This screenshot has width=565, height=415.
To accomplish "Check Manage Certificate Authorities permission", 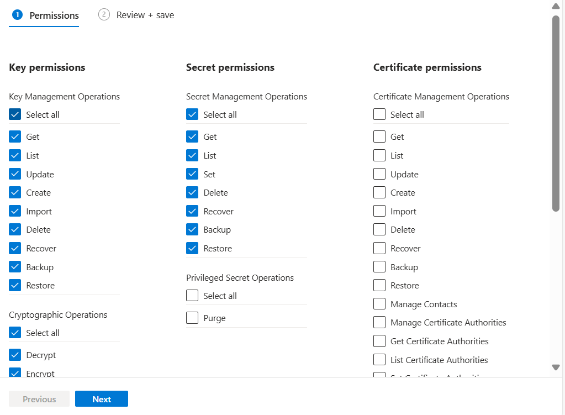I will pos(379,323).
